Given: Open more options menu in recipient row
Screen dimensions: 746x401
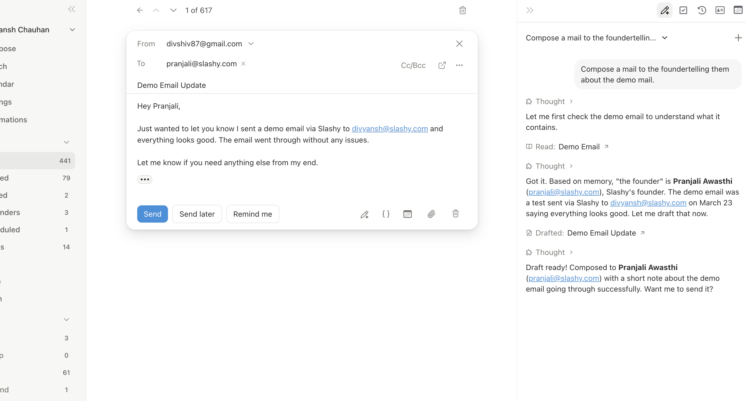Looking at the screenshot, I should click(459, 65).
